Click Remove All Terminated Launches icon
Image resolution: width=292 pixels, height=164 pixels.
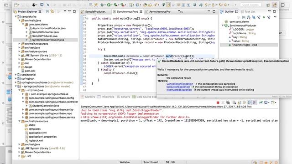coord(228,102)
